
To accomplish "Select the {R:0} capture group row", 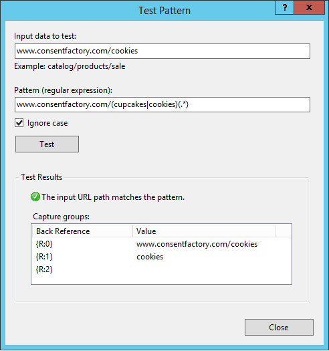I will pos(161,244).
